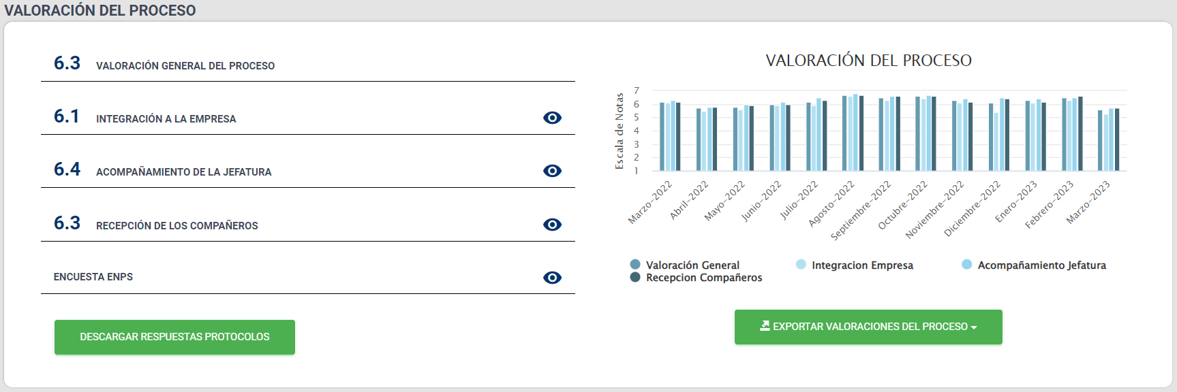The width and height of the screenshot is (1177, 392).
Task: Click the Integracion Empresa legend dot
Action: [801, 265]
